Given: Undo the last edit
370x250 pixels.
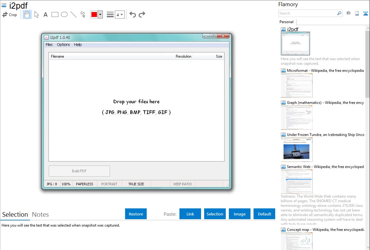Looking at the screenshot, I should tap(132, 14).
